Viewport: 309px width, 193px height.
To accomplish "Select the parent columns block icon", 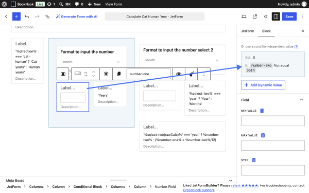I will click(63, 74).
